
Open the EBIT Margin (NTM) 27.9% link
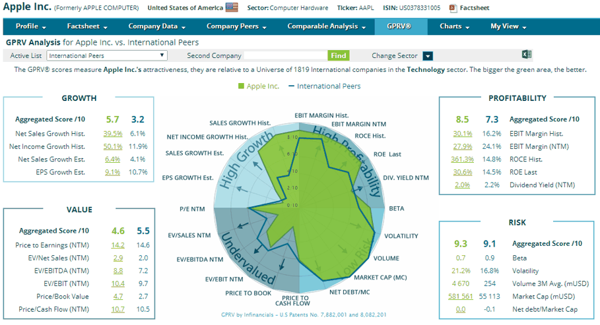coord(463,146)
